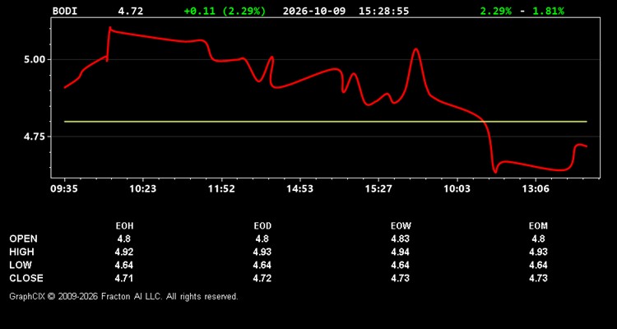Select the EOM column header
Screen dimensions: 617x329
pyautogui.click(x=538, y=226)
